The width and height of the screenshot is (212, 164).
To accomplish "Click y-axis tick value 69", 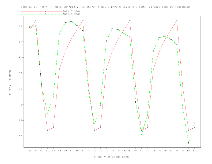I will click(20, 120).
